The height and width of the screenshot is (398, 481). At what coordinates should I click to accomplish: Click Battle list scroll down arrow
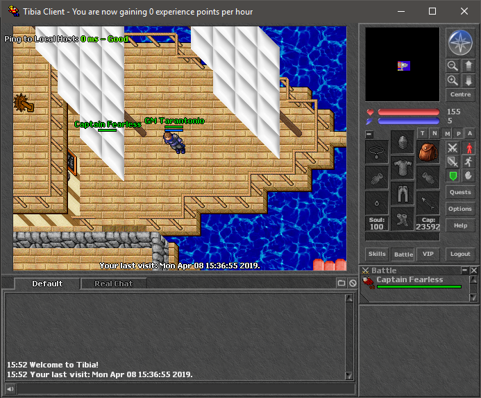click(x=473, y=297)
